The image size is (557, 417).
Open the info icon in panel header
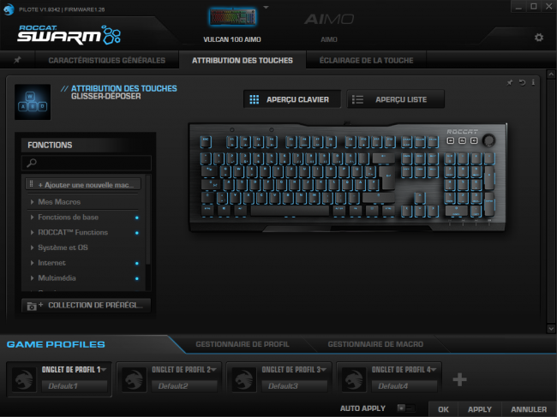(533, 82)
